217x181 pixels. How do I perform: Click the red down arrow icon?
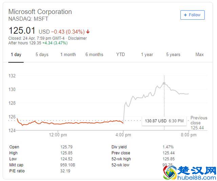[88, 32]
